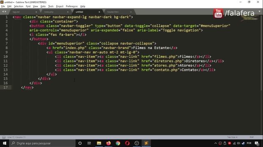Open the tab list dropdown arrow
Screen dimensions: 263x147
click(x=259, y=11)
